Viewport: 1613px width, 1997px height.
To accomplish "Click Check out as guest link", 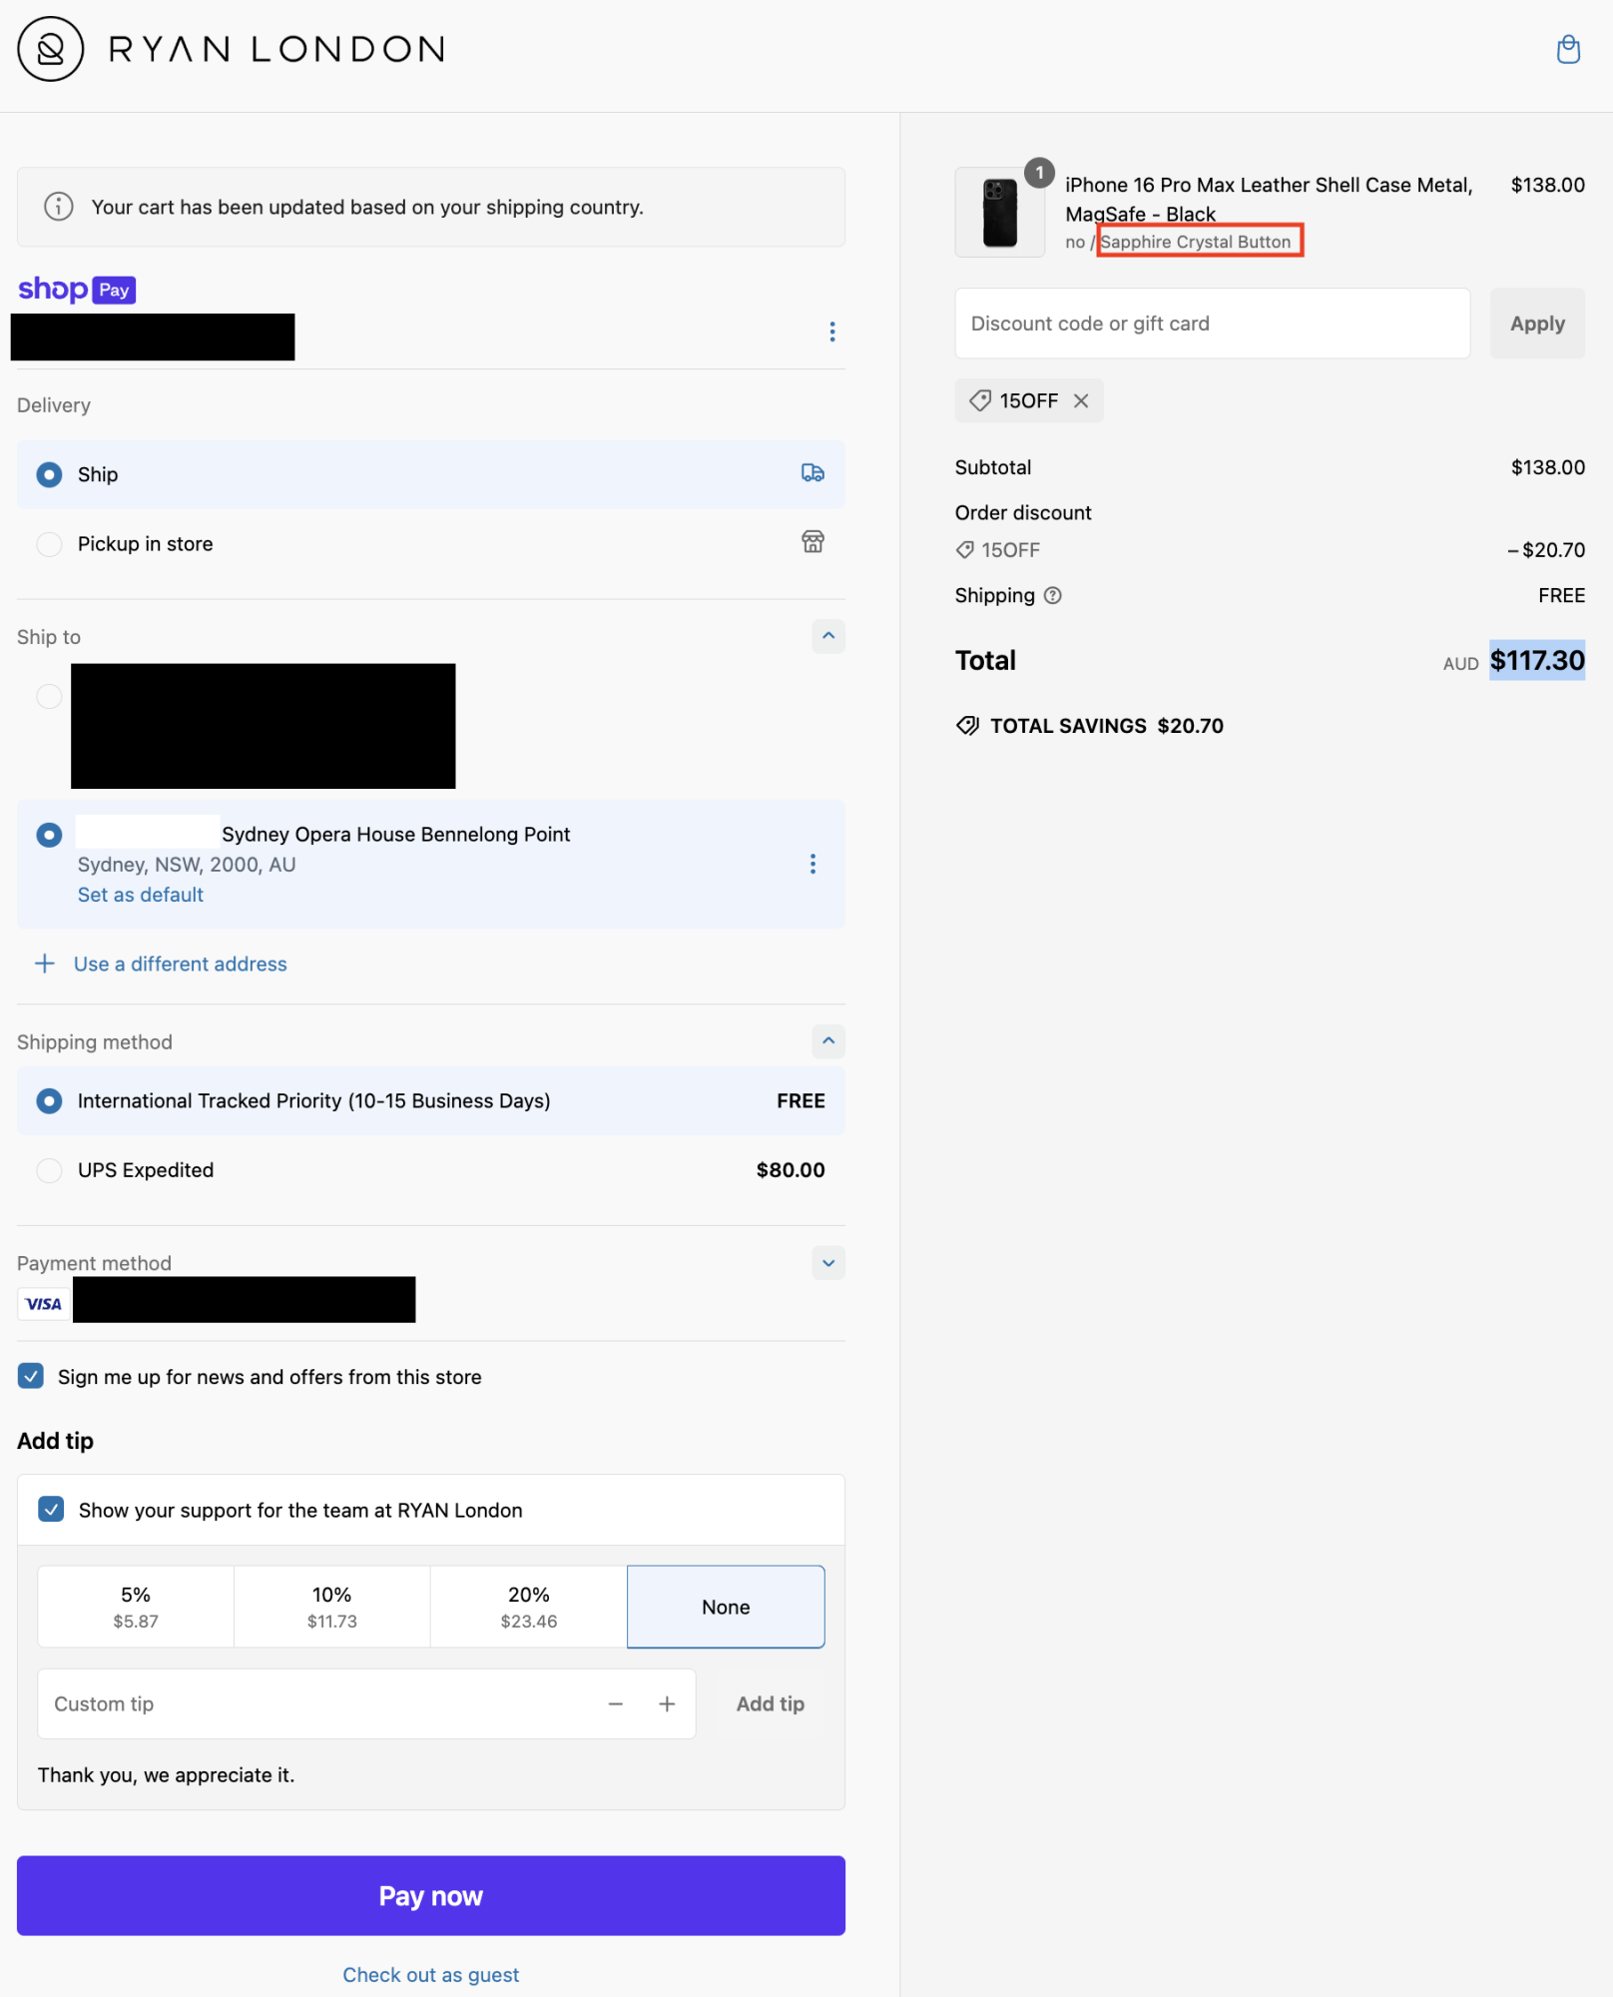I will point(431,1974).
